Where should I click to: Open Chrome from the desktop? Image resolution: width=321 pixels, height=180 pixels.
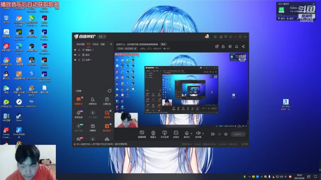tap(19, 21)
